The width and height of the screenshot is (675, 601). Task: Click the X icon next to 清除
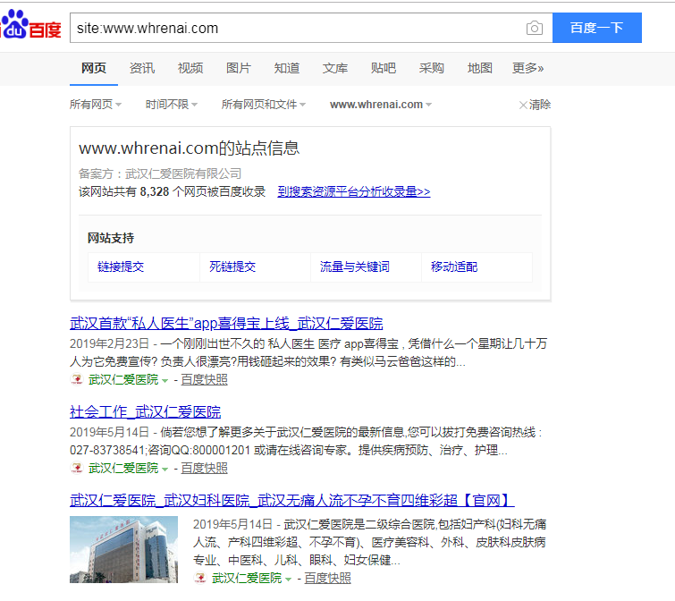pos(523,105)
